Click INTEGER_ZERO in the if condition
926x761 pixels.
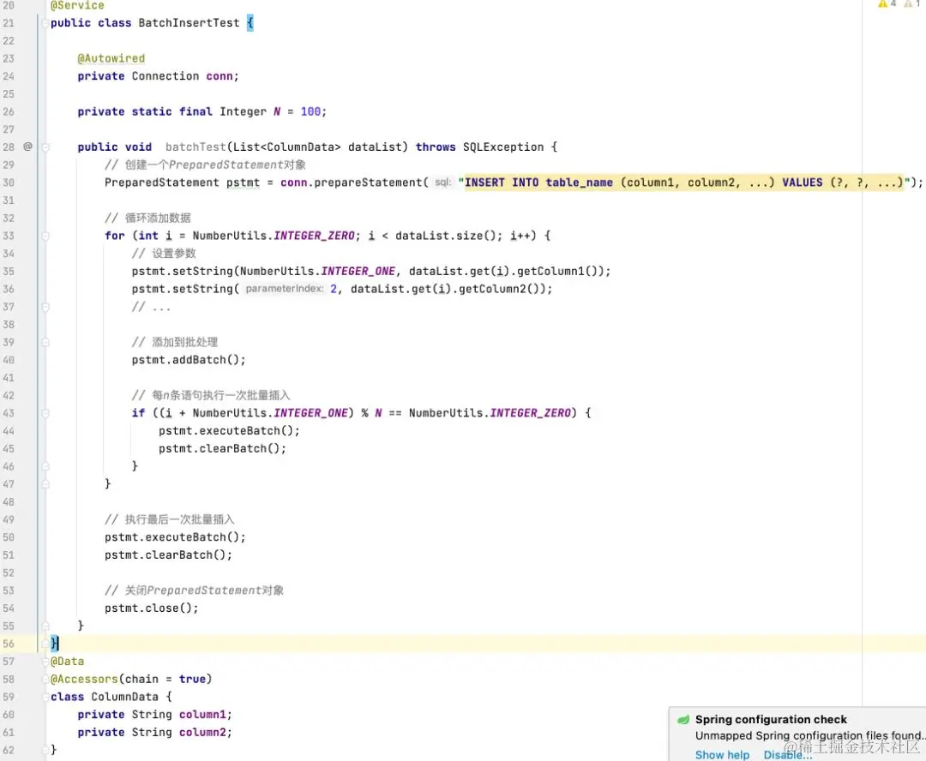coord(531,413)
